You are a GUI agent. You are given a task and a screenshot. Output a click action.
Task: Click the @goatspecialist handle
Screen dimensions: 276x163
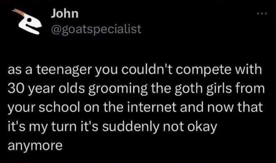(96, 29)
